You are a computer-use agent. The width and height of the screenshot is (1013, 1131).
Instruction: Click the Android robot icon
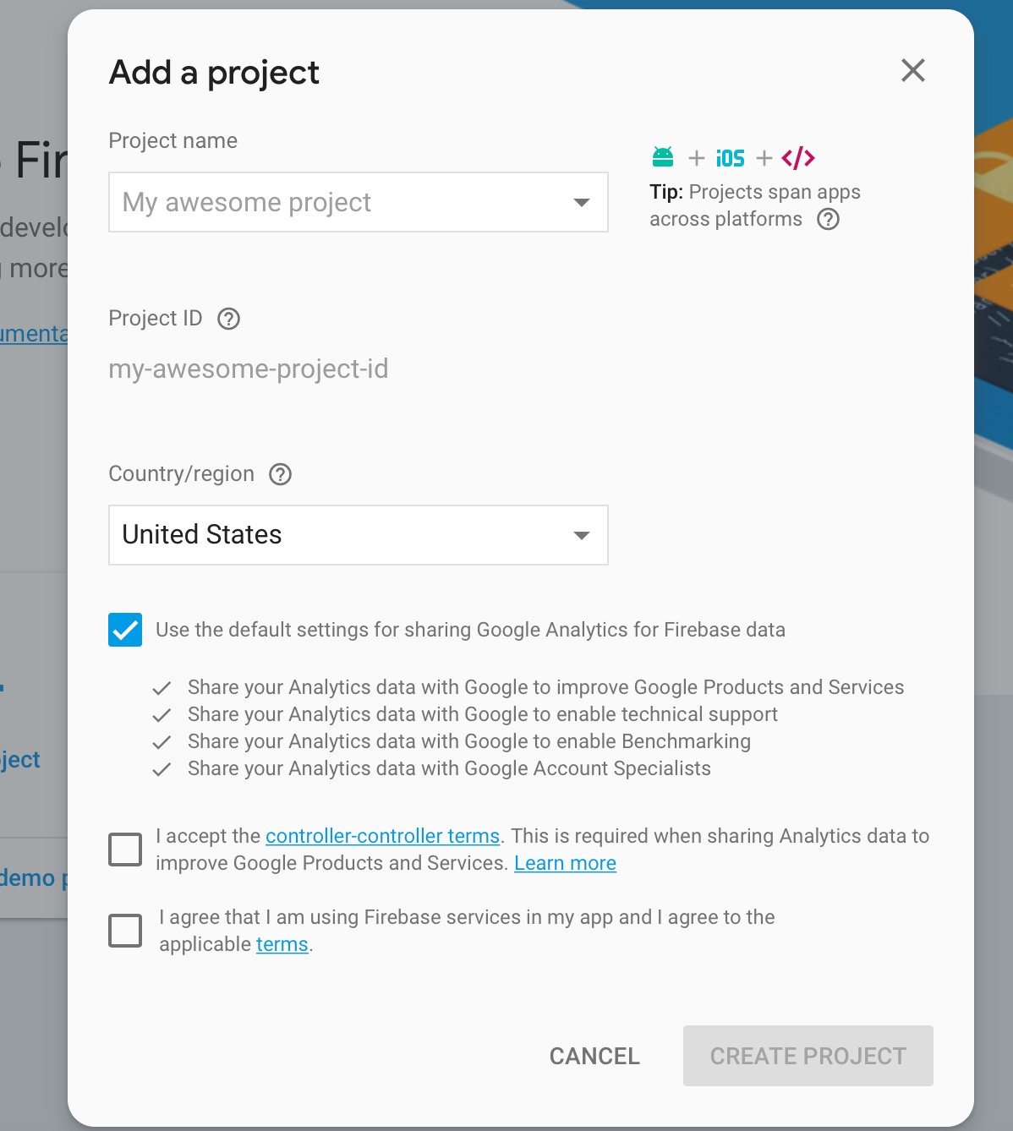[x=663, y=157]
